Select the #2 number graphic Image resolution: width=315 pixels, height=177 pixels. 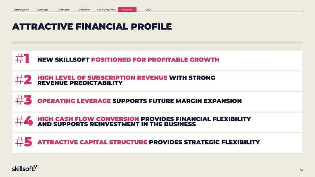pyautogui.click(x=23, y=80)
